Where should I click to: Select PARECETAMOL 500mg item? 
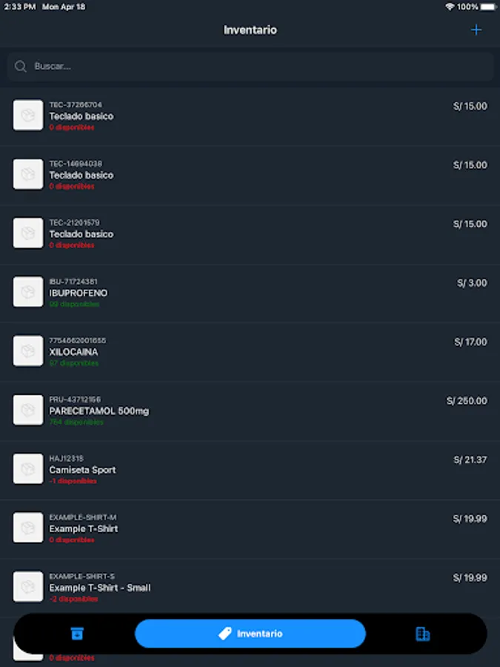pyautogui.click(x=99, y=411)
